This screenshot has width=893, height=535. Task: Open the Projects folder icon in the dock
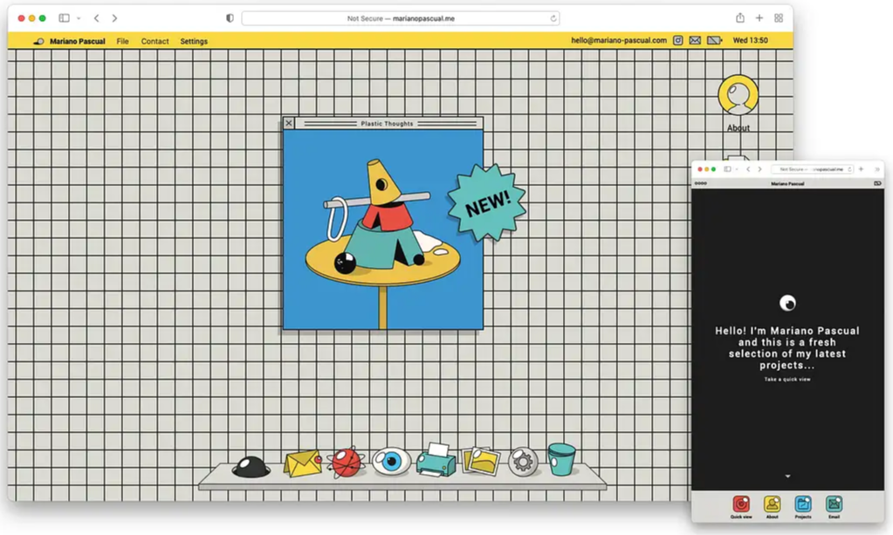tap(803, 504)
